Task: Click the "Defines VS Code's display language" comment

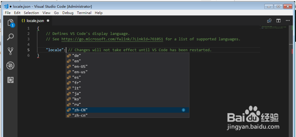Action: click(88, 34)
